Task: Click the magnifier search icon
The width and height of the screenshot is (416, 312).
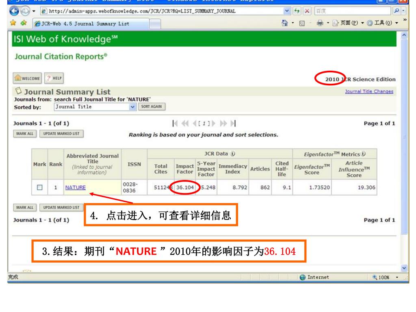Action: click(x=396, y=11)
